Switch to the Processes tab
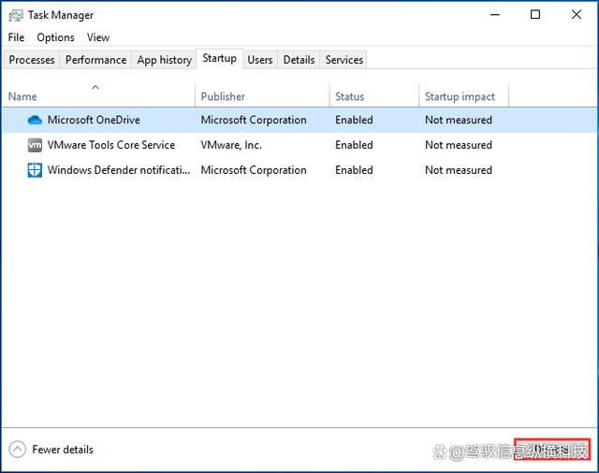 32,60
